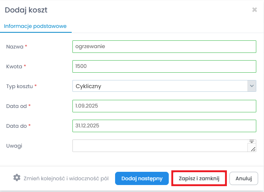Click the Uwagi label
This screenshot has height=192, width=264.
point(14,146)
